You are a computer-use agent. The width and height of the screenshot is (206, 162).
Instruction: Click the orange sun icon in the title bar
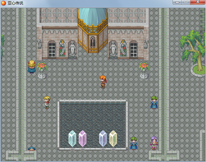4,3
